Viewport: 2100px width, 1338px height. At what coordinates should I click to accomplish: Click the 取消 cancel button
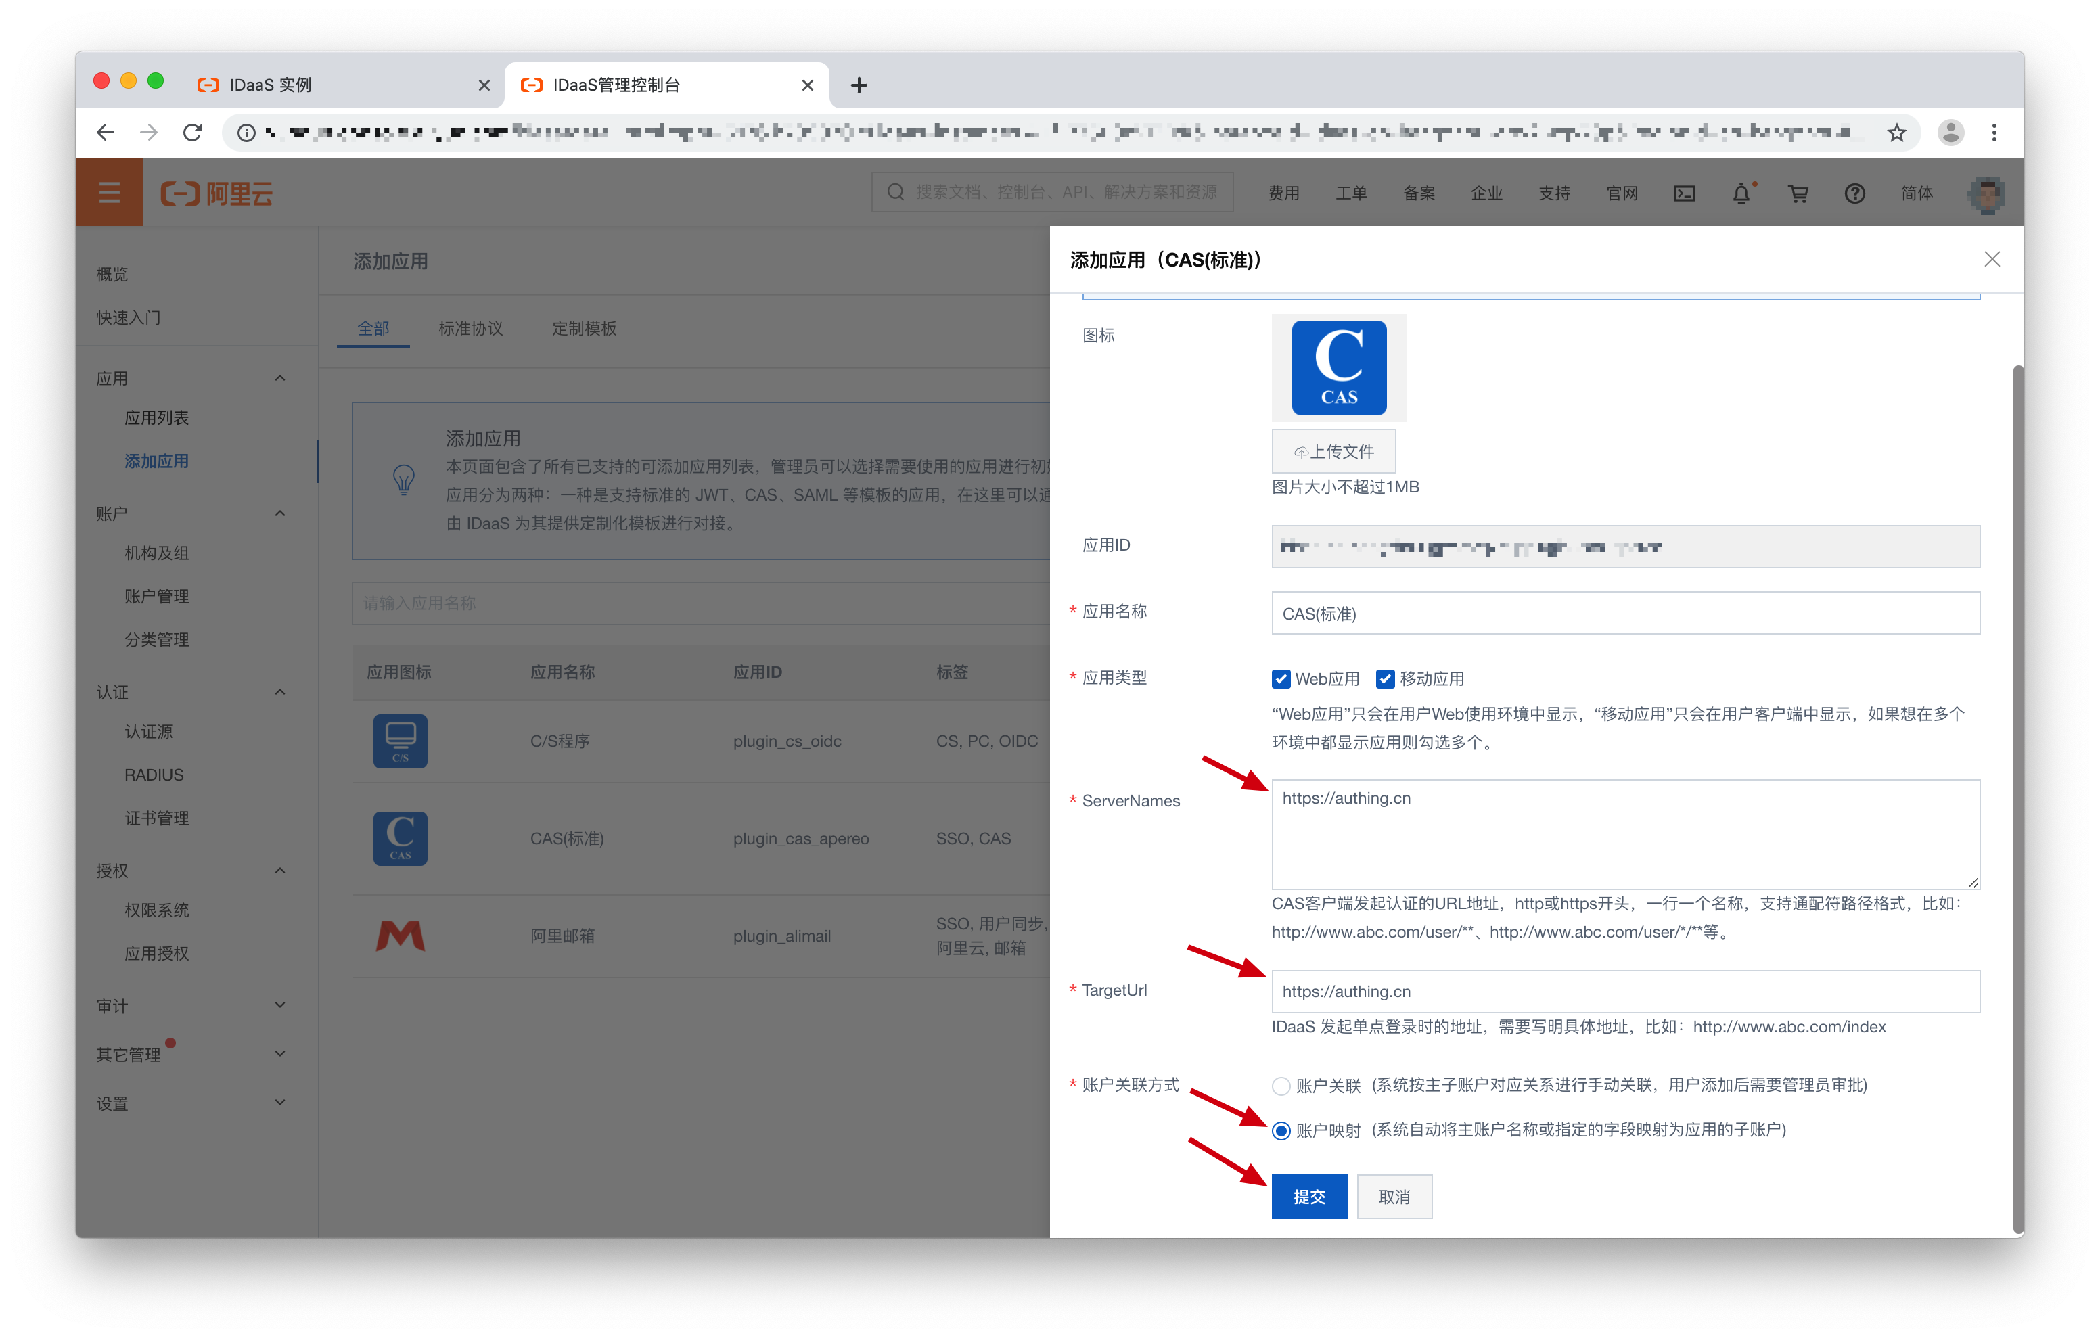click(1394, 1197)
